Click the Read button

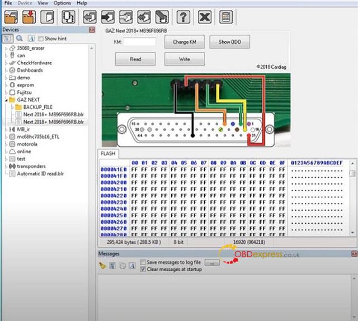tap(135, 59)
